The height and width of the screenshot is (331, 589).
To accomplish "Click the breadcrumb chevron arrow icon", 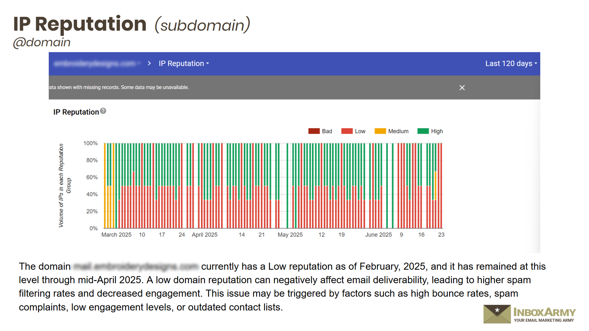I will click(x=149, y=63).
